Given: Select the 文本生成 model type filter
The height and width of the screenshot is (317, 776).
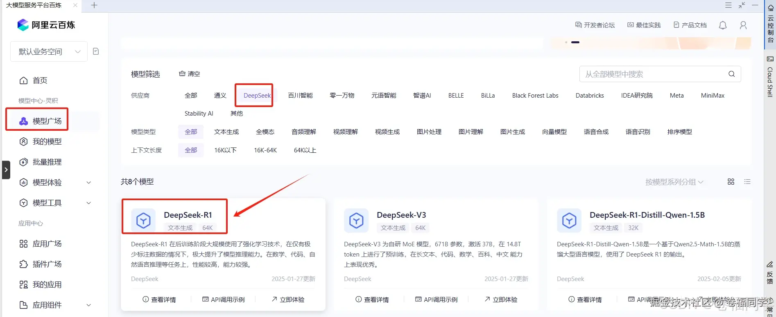Looking at the screenshot, I should [226, 132].
